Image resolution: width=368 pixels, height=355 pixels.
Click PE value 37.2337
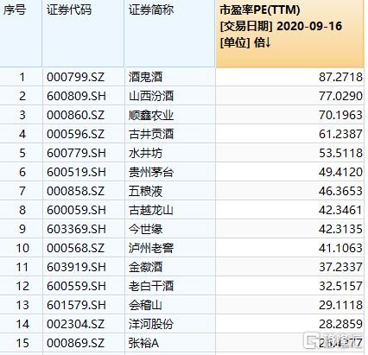(x=340, y=267)
